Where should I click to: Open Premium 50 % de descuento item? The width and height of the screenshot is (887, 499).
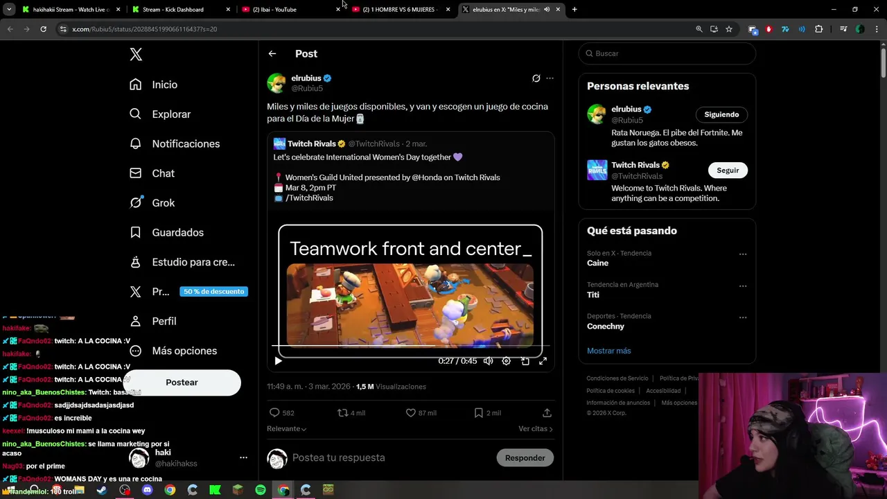click(188, 292)
